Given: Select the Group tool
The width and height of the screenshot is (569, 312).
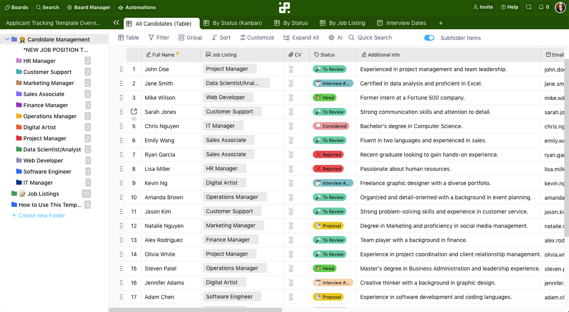Looking at the screenshot, I should 190,37.
